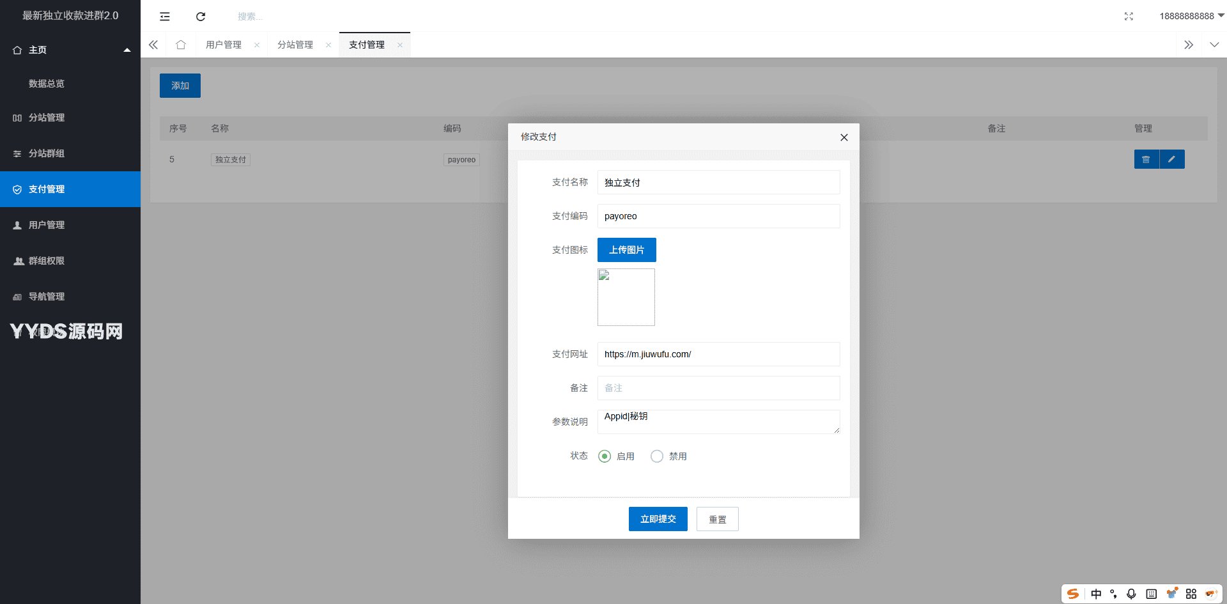Close the 修改支付 dialog
The width and height of the screenshot is (1227, 604).
coord(844,137)
